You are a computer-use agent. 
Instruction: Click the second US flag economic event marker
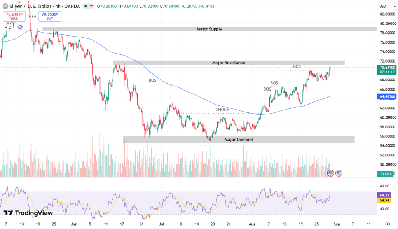(x=339, y=173)
